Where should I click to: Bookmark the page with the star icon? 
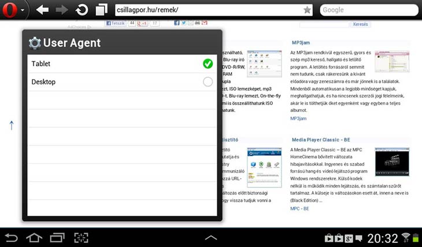pyautogui.click(x=307, y=10)
